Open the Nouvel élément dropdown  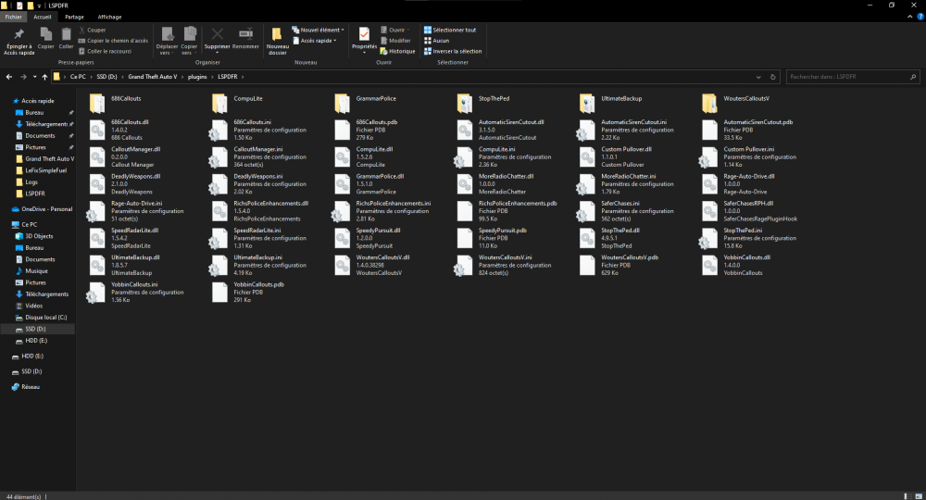pyautogui.click(x=318, y=31)
